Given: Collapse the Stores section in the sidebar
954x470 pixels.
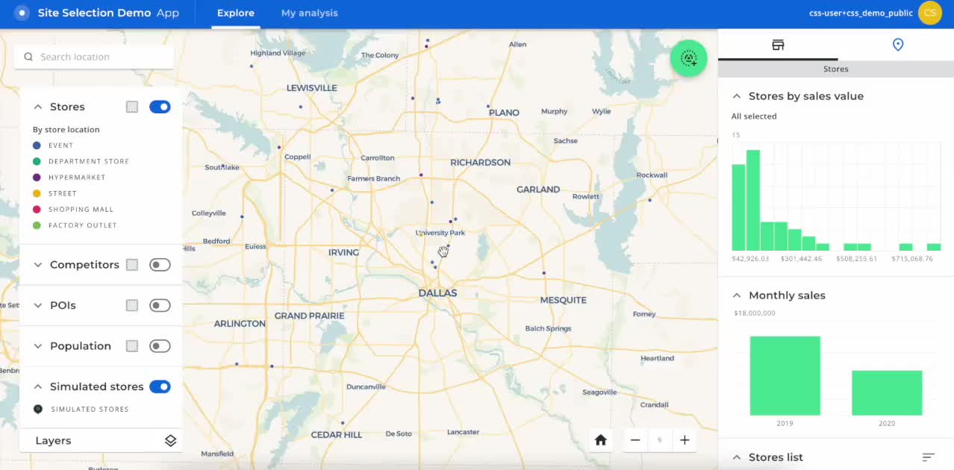Looking at the screenshot, I should point(38,107).
